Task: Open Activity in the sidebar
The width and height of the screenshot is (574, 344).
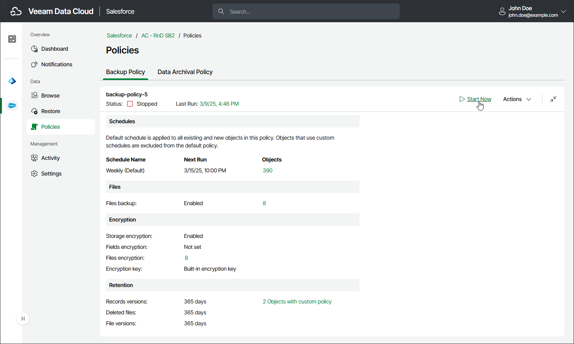Action: [x=61, y=158]
